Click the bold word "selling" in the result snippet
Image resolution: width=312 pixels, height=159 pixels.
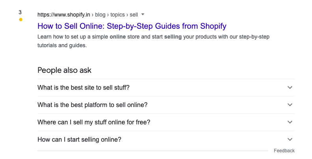173,37
